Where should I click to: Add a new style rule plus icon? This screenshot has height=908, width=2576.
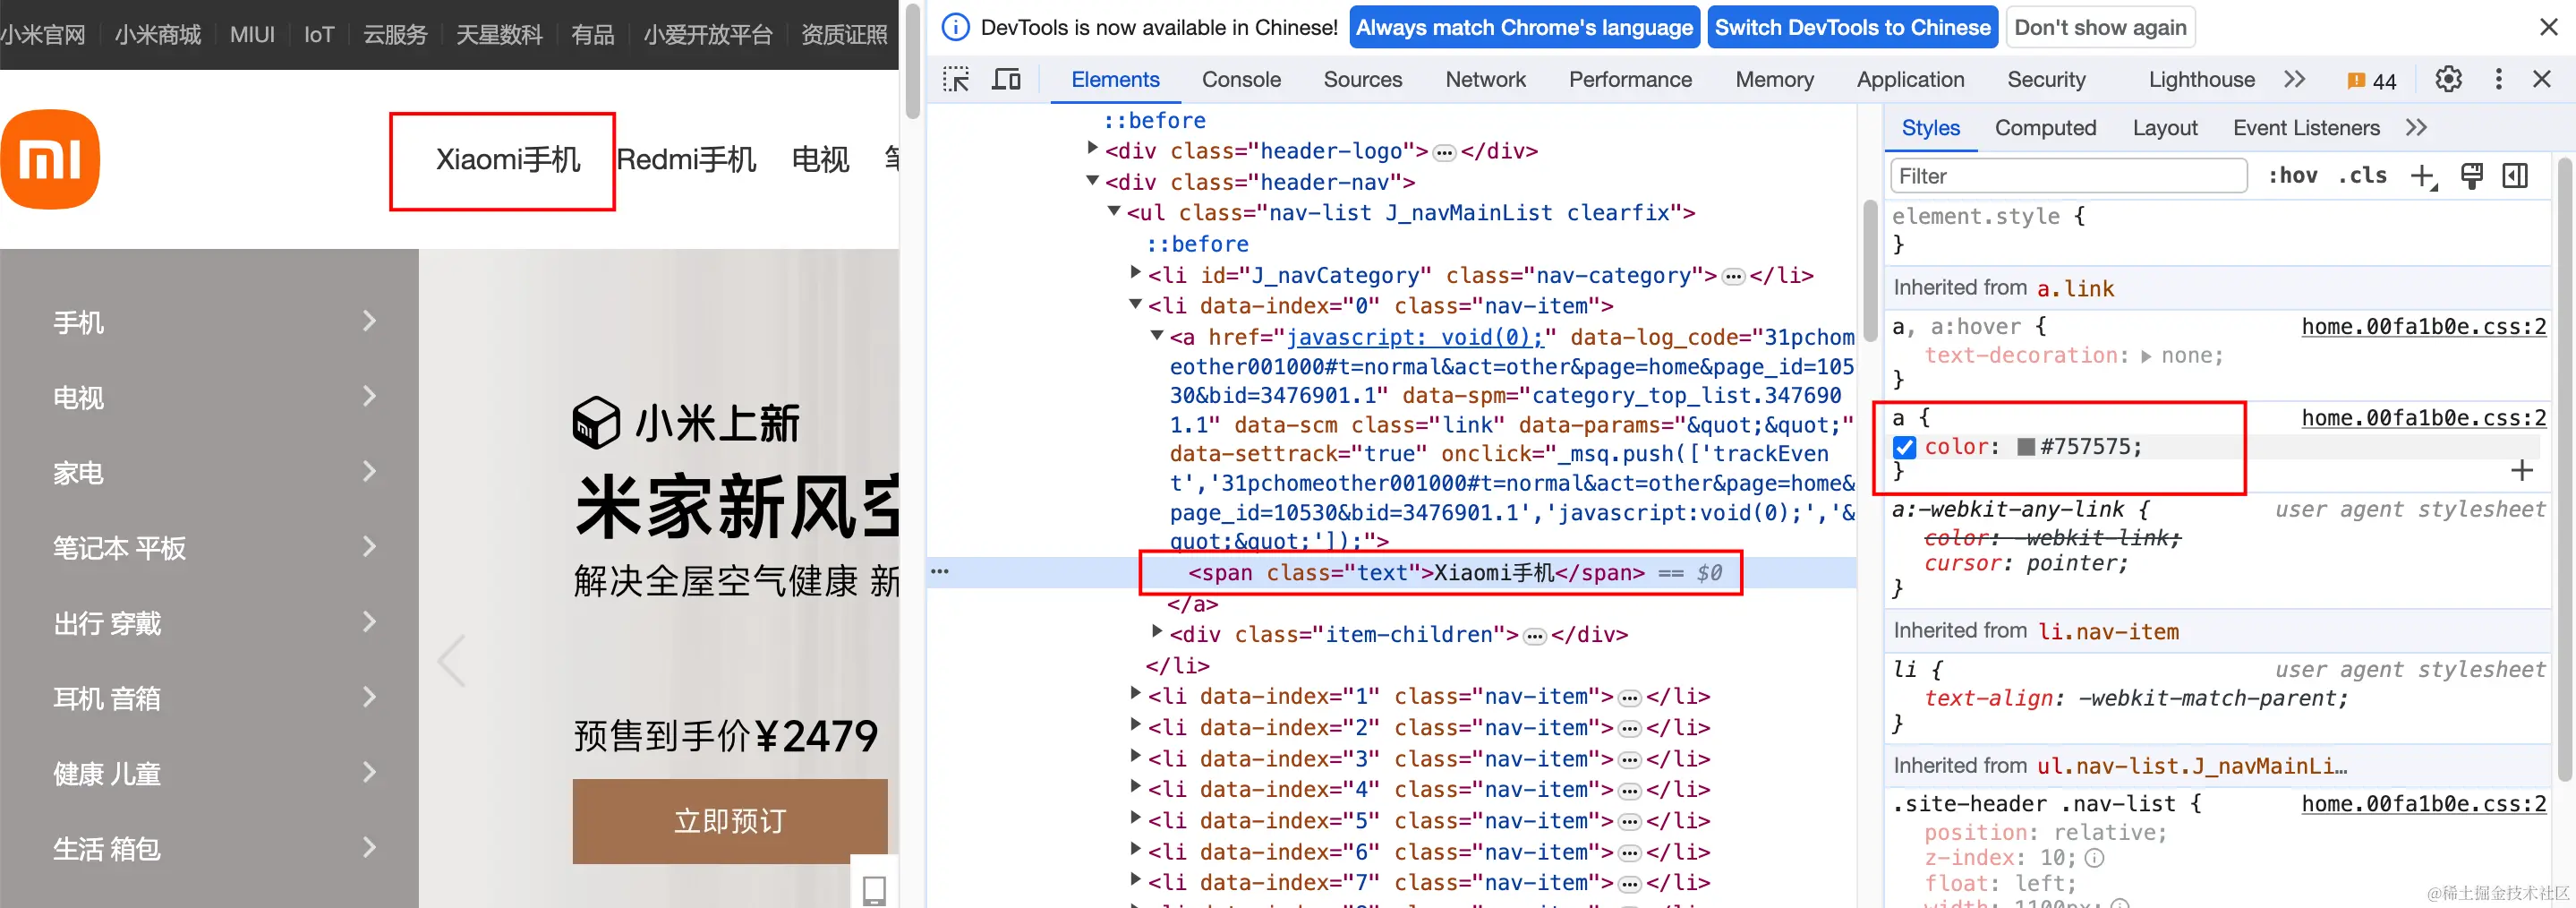click(x=2423, y=177)
